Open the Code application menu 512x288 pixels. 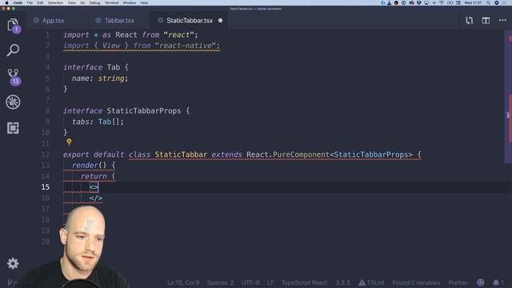18,2
